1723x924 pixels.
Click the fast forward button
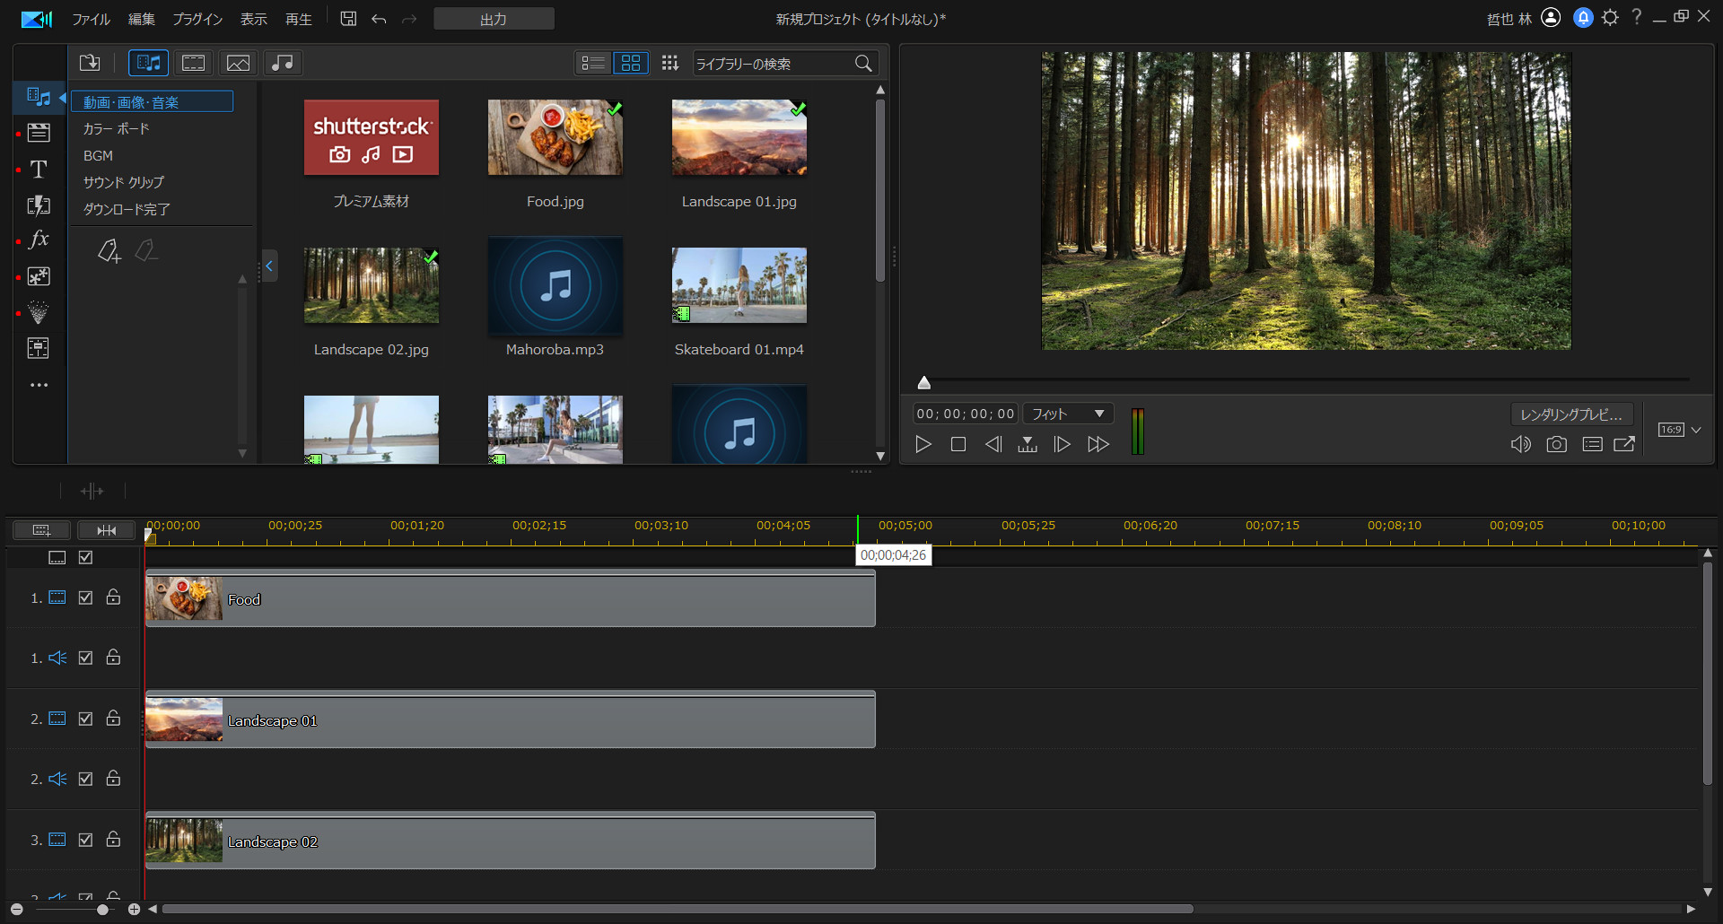[1098, 444]
